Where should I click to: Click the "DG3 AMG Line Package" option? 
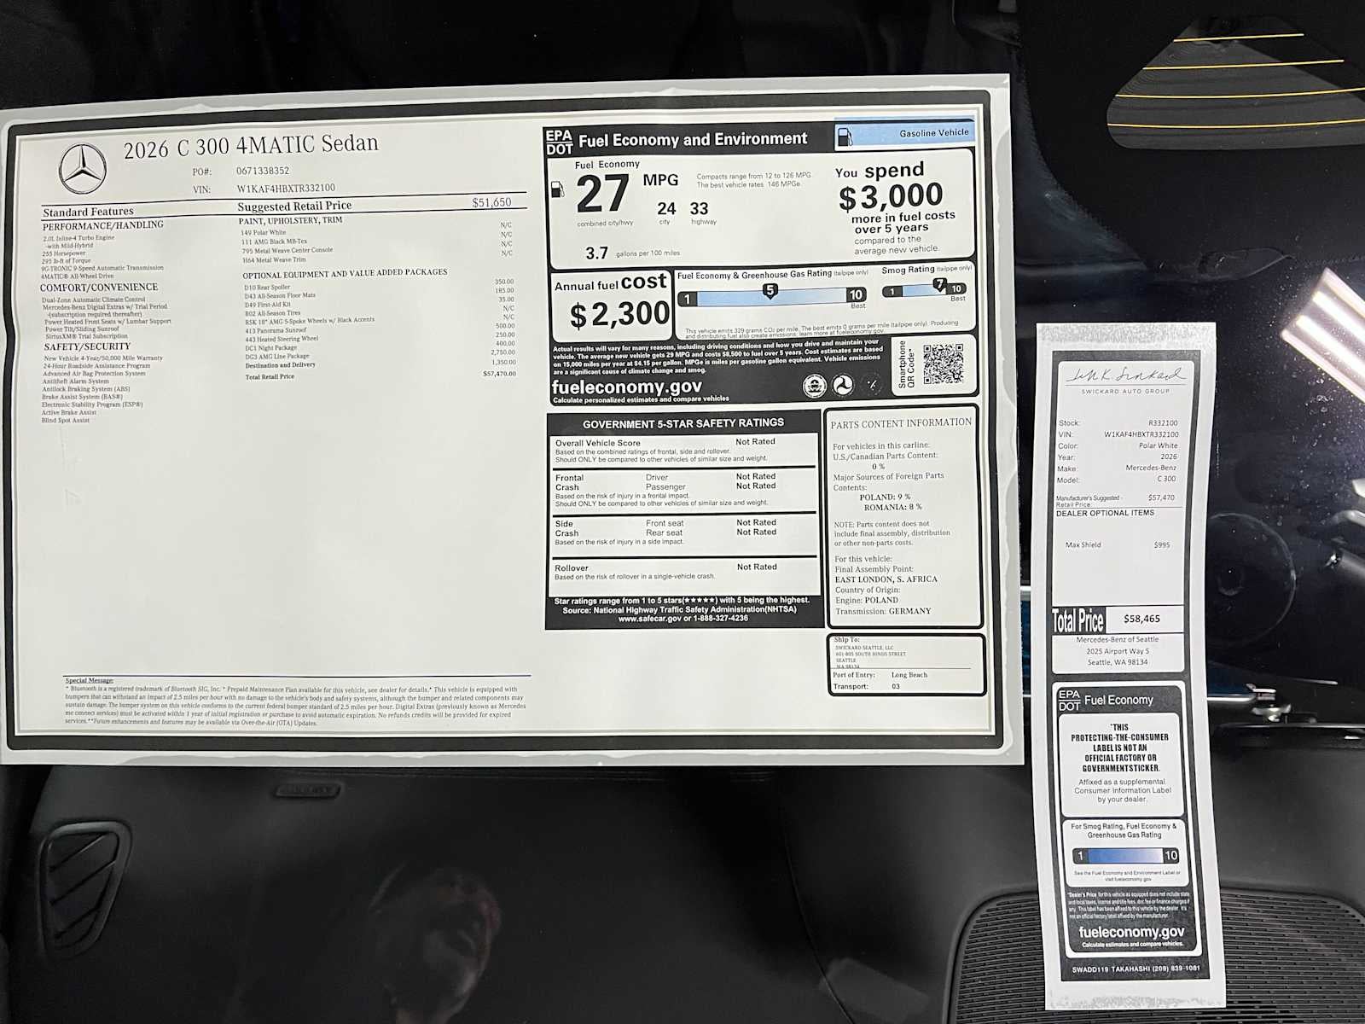point(277,357)
